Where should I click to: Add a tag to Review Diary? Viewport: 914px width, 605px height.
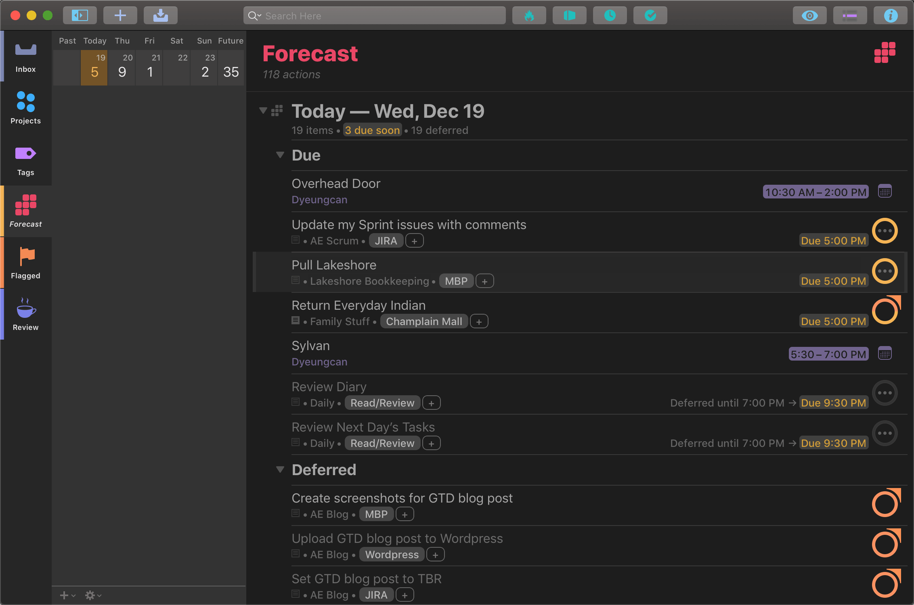(x=431, y=403)
